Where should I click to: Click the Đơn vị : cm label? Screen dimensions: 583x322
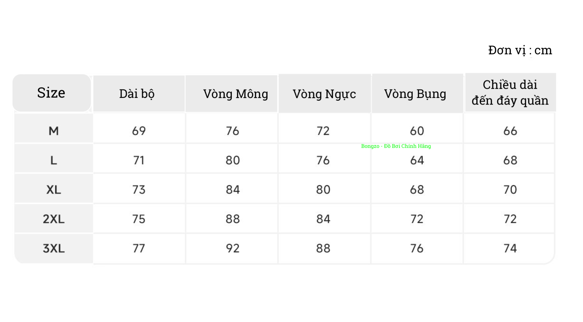click(x=520, y=50)
